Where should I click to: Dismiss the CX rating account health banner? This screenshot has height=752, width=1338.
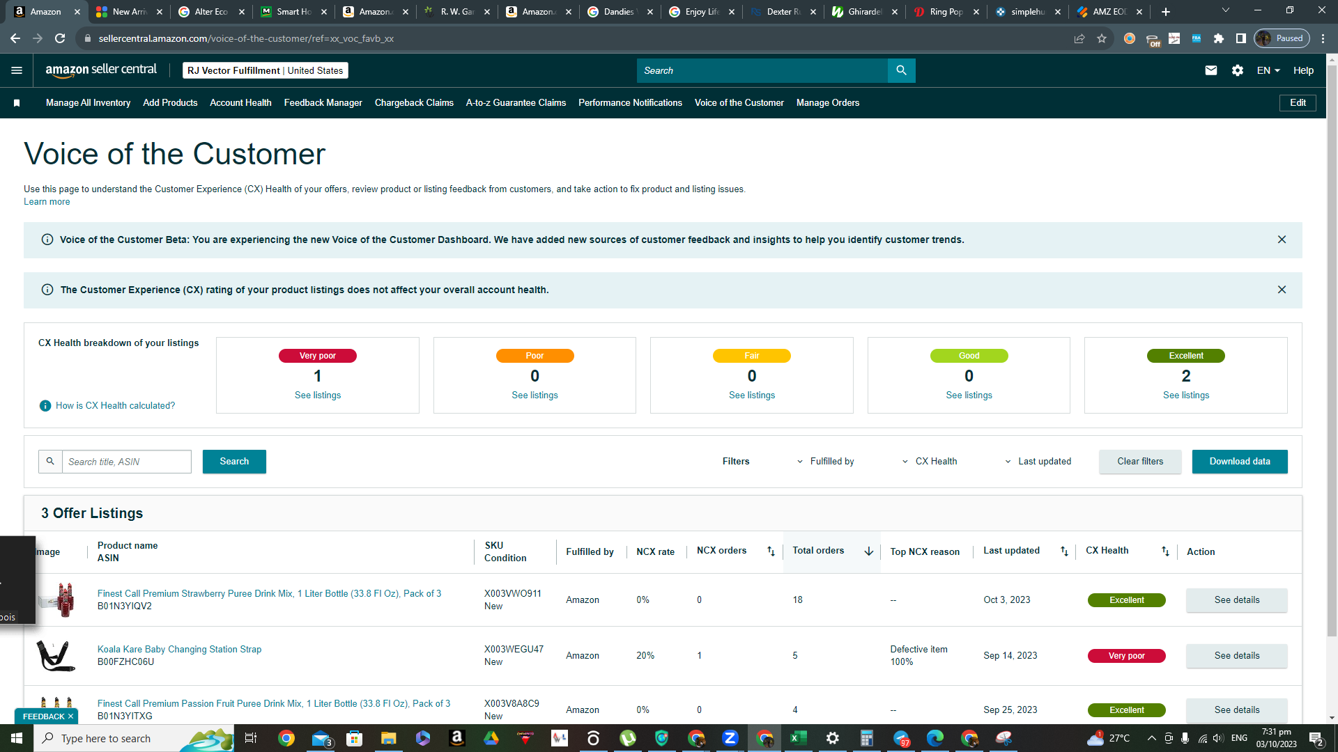1282,290
